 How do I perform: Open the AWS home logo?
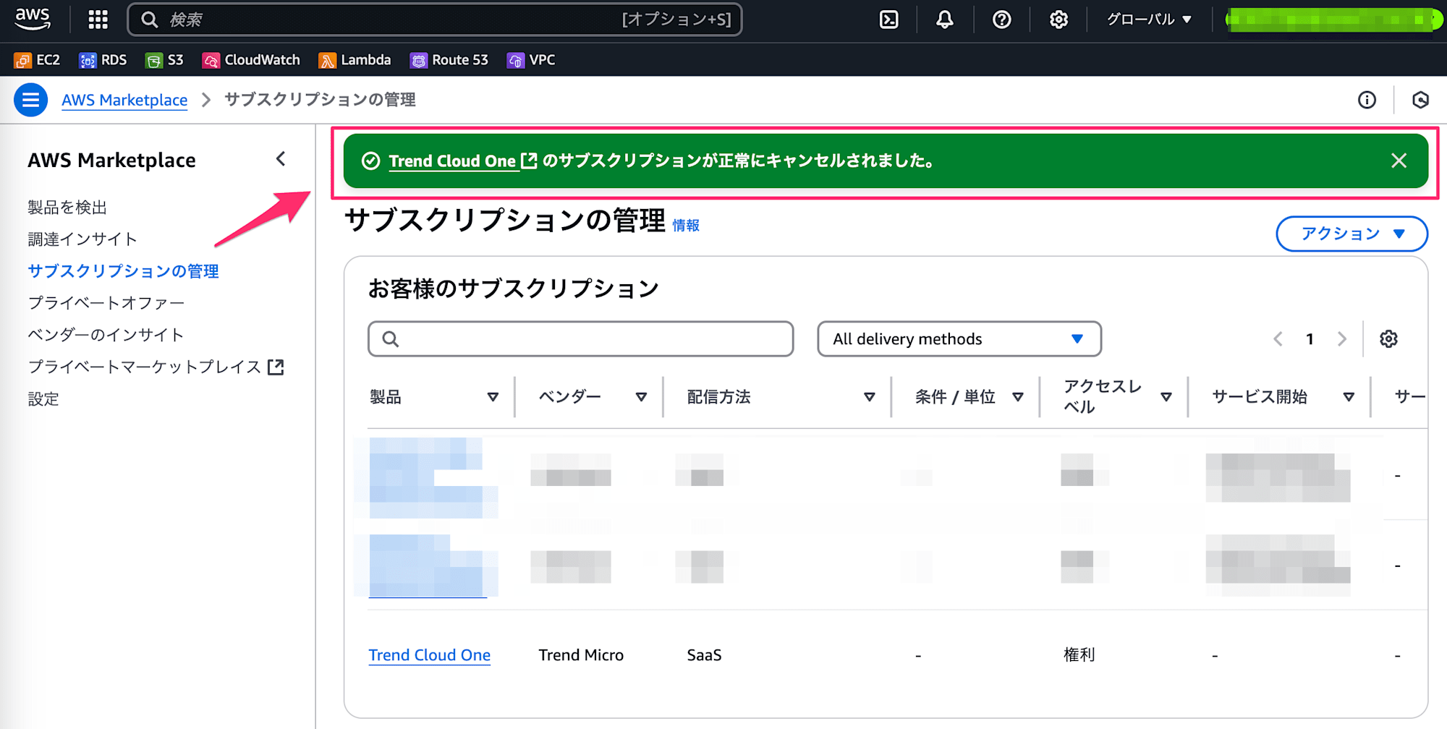33,20
